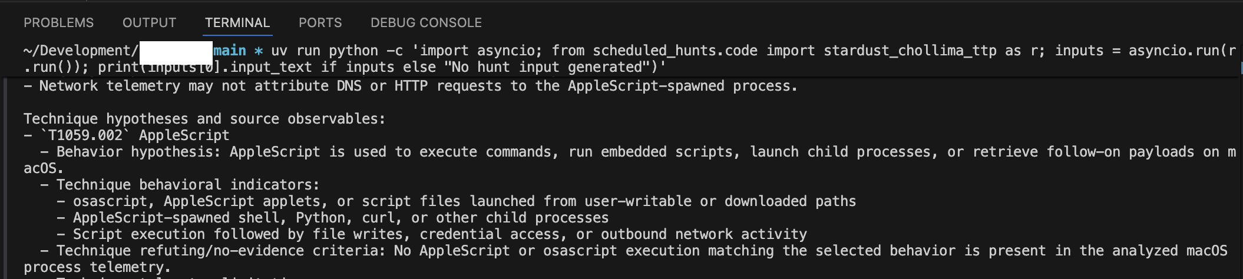Open the DEBUG CONSOLE tab

click(x=426, y=22)
